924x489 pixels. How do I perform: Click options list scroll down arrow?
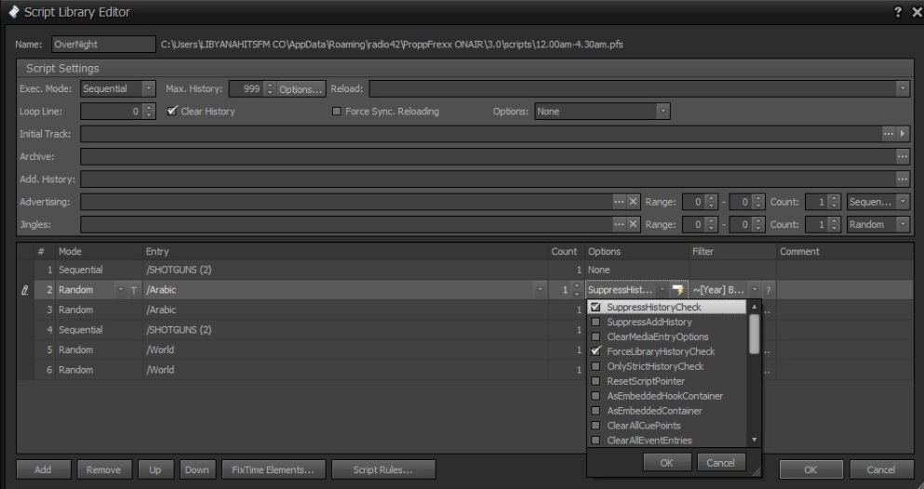(x=755, y=440)
